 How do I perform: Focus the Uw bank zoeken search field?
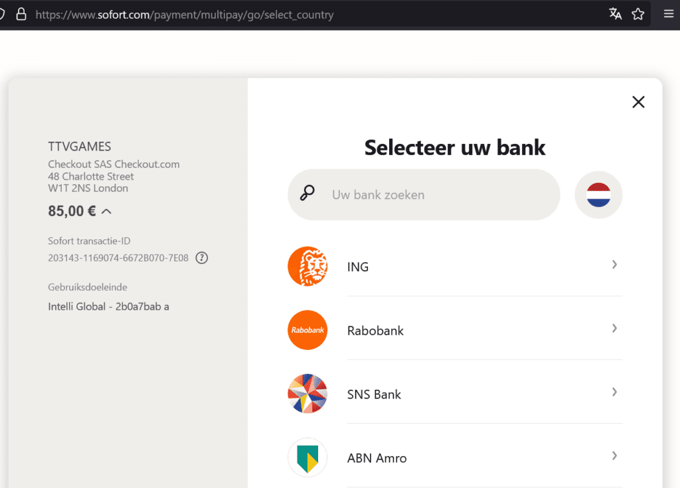click(x=424, y=195)
